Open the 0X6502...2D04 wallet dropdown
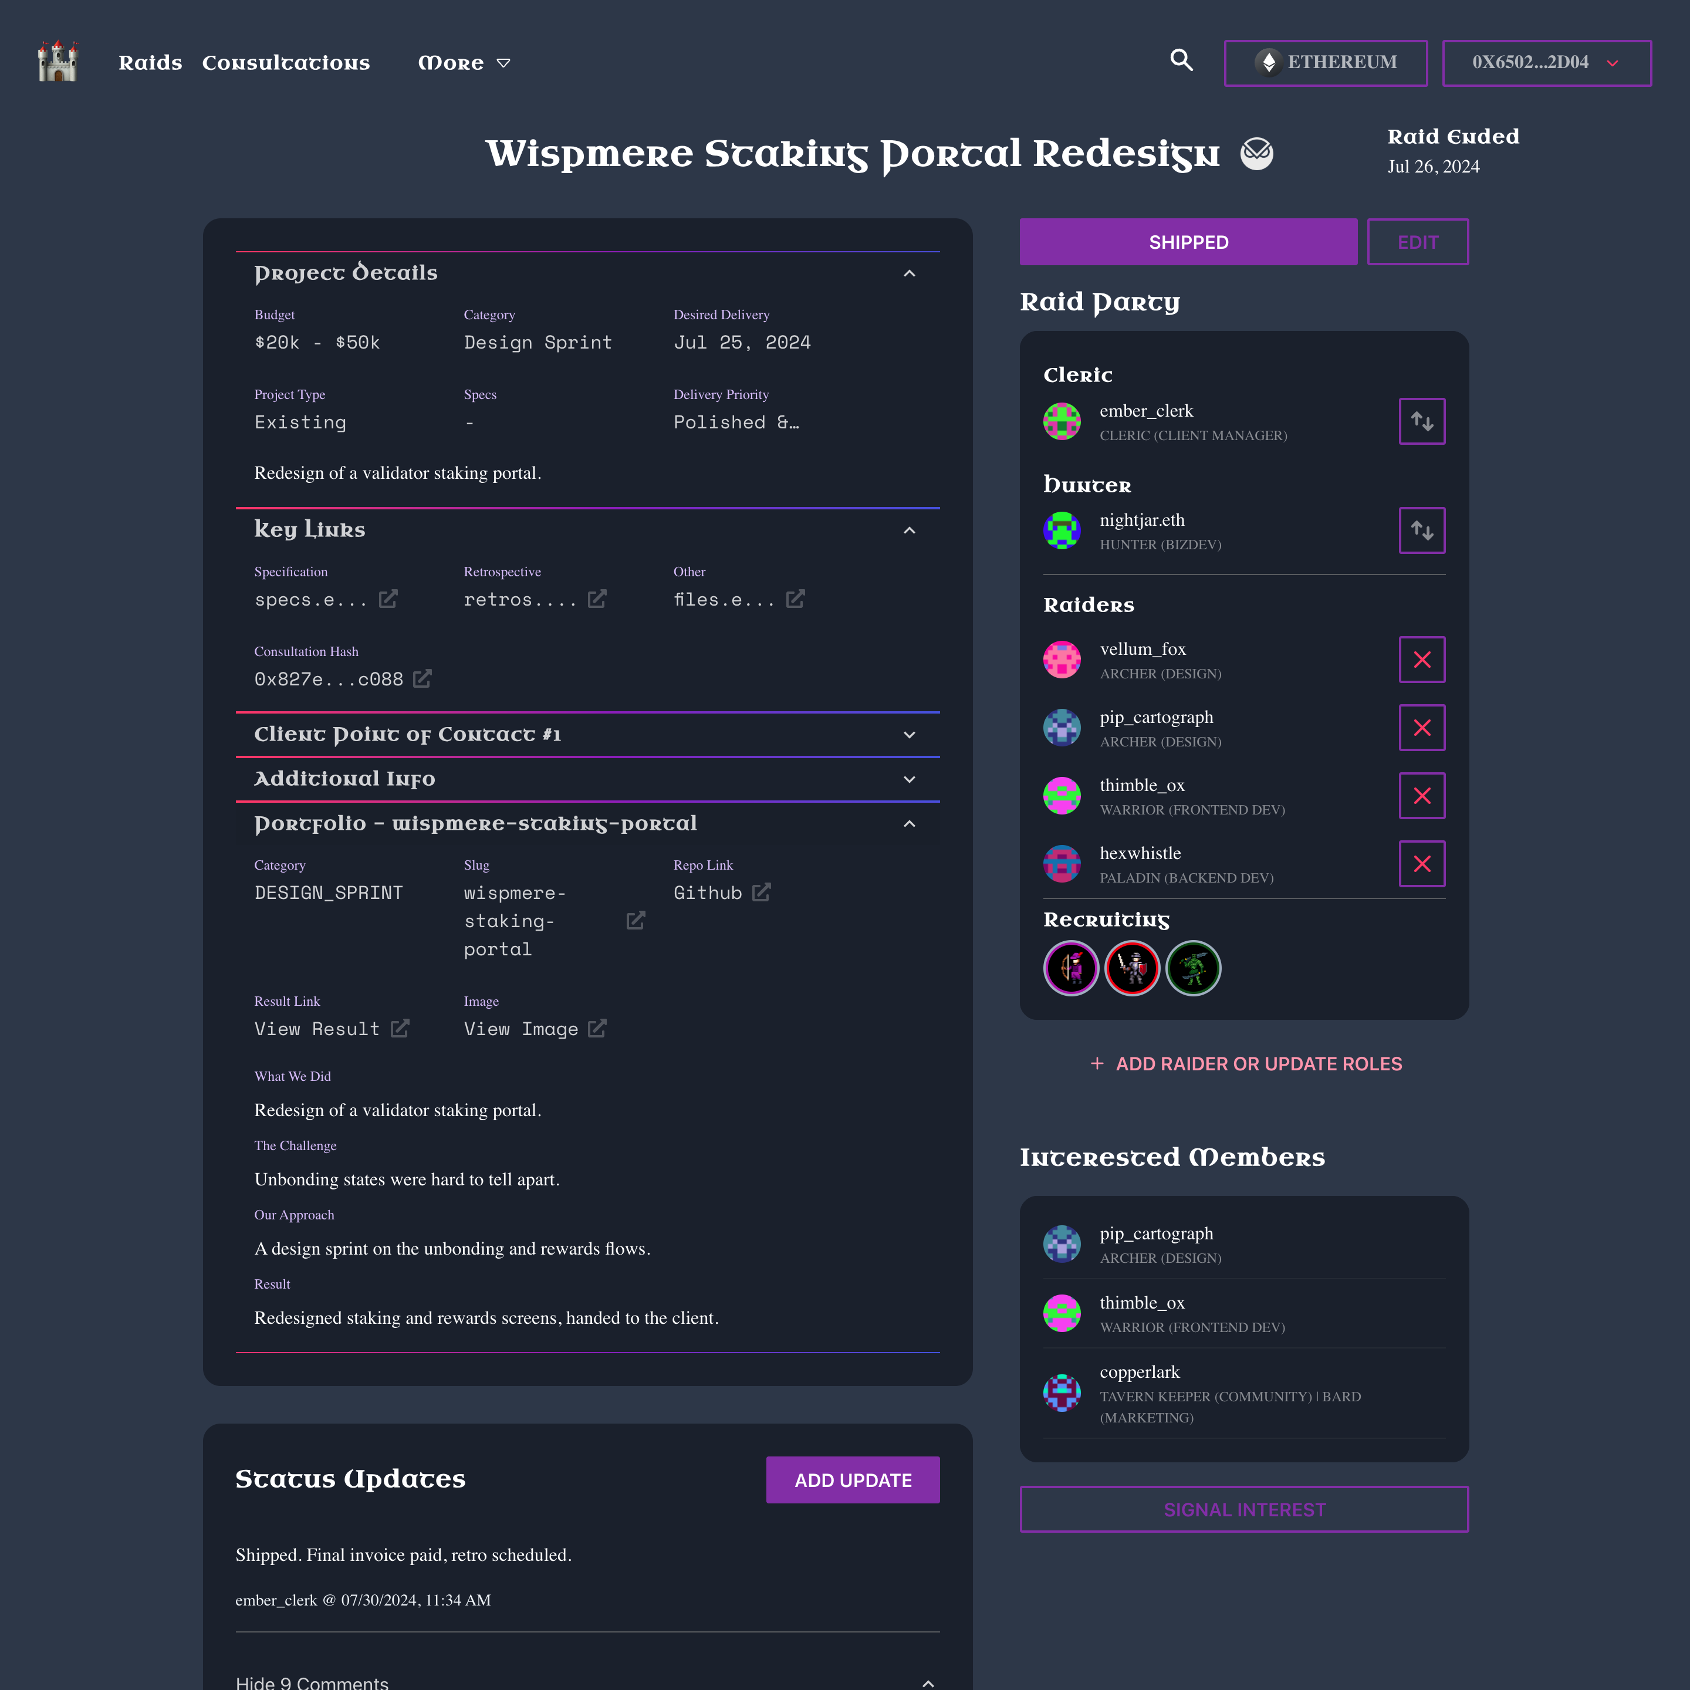The image size is (1690, 1690). (1547, 63)
